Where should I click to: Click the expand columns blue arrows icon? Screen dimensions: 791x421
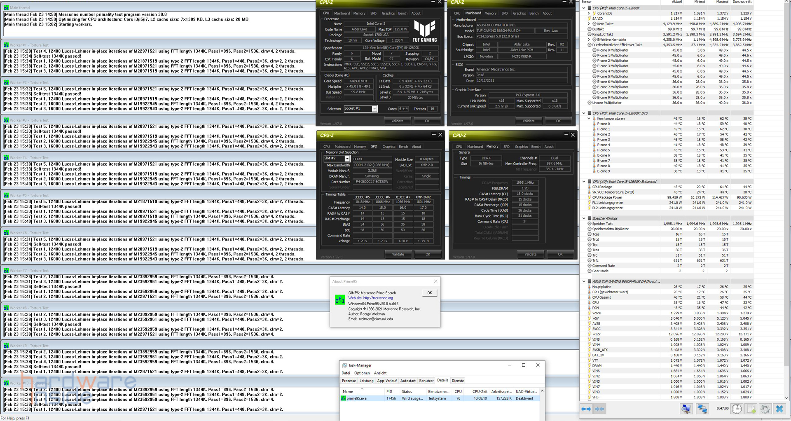click(586, 409)
